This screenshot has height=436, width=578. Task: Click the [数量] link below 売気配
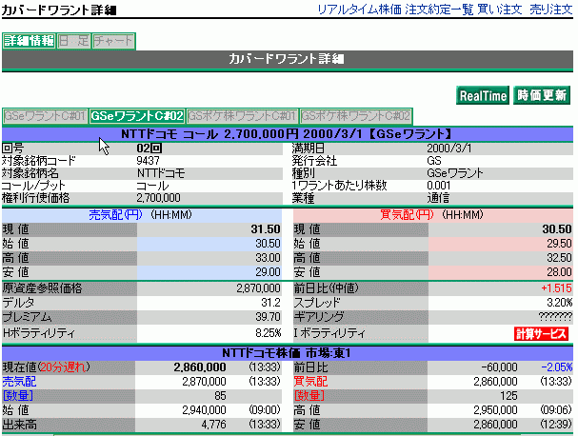point(19,394)
